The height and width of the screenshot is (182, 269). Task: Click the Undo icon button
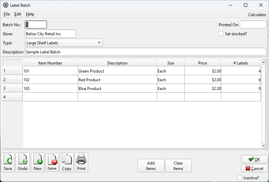23,162
